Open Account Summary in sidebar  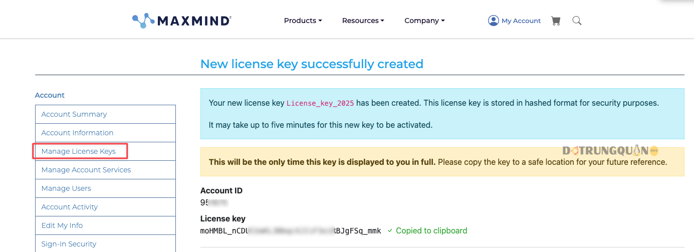105,114
